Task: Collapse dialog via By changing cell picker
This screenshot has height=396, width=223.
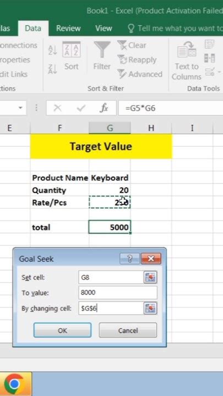Action: 150,308
